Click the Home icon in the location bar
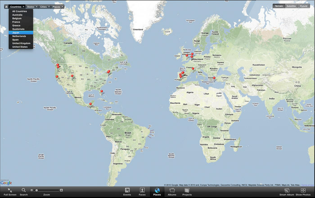Viewport: 315px width, 198px height. 6,7
